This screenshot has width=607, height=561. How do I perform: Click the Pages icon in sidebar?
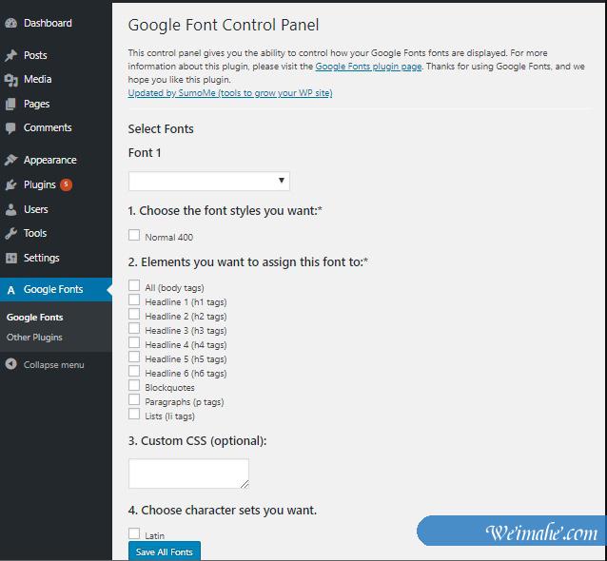[10, 105]
